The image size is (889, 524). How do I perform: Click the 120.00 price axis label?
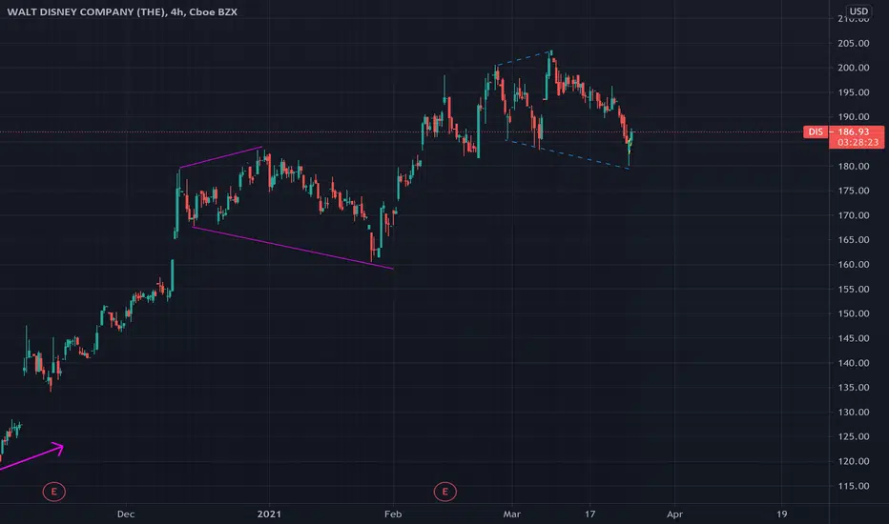(x=854, y=461)
